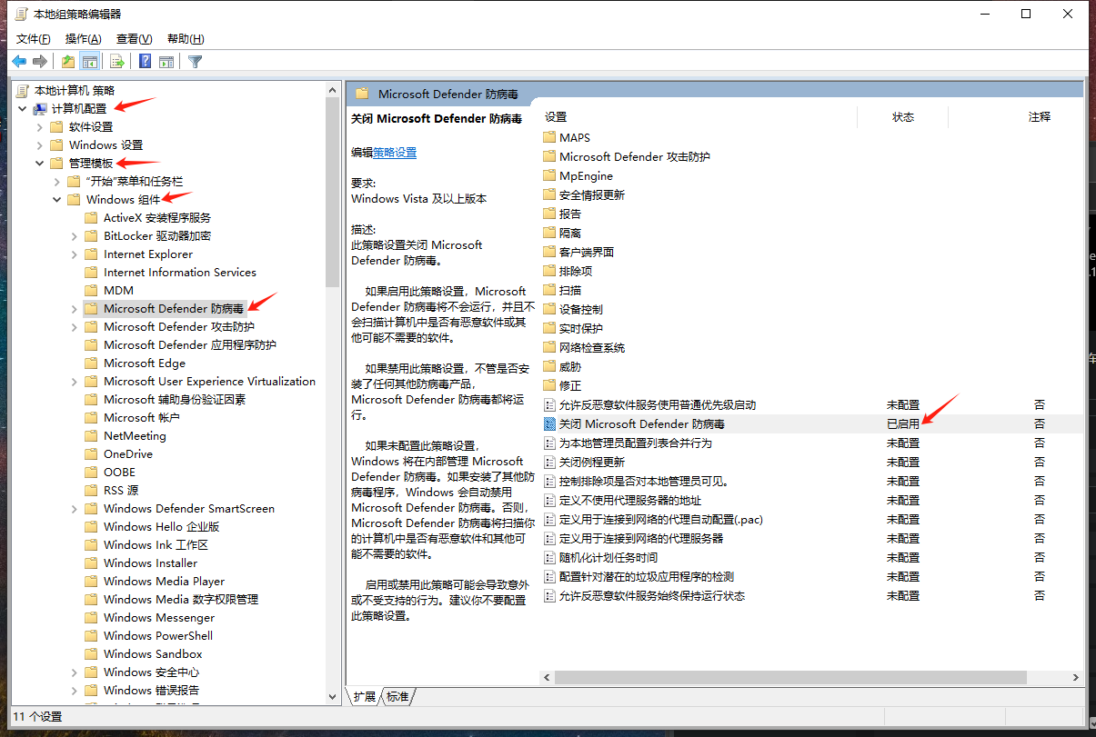The width and height of the screenshot is (1096, 737).
Task: Click the policy icon beside 关闭例程更新
Action: pyautogui.click(x=549, y=462)
